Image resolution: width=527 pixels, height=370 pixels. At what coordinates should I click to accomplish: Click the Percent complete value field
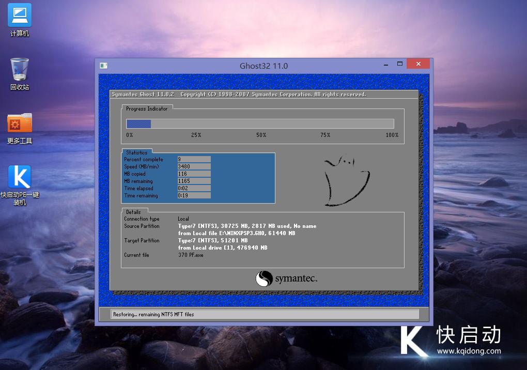coord(194,160)
